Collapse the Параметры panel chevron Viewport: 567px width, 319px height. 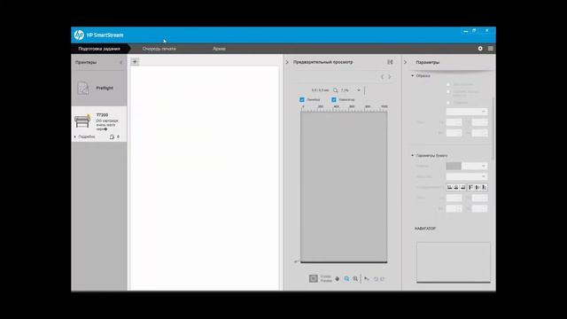click(405, 62)
